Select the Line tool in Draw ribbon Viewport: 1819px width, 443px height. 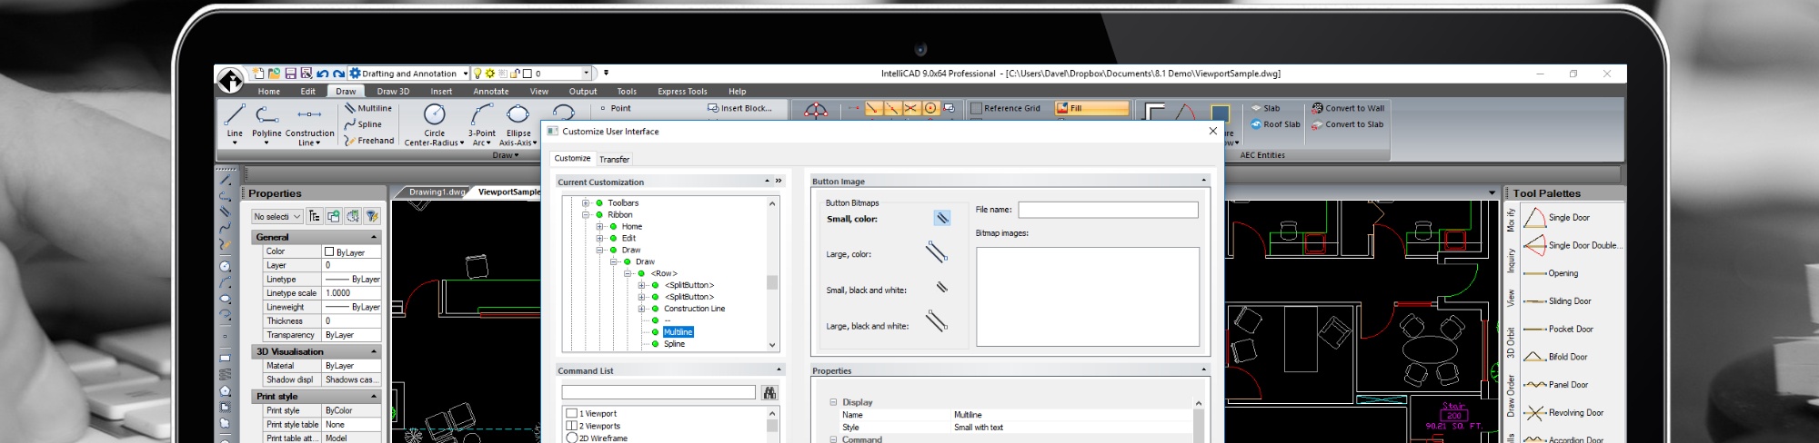235,123
